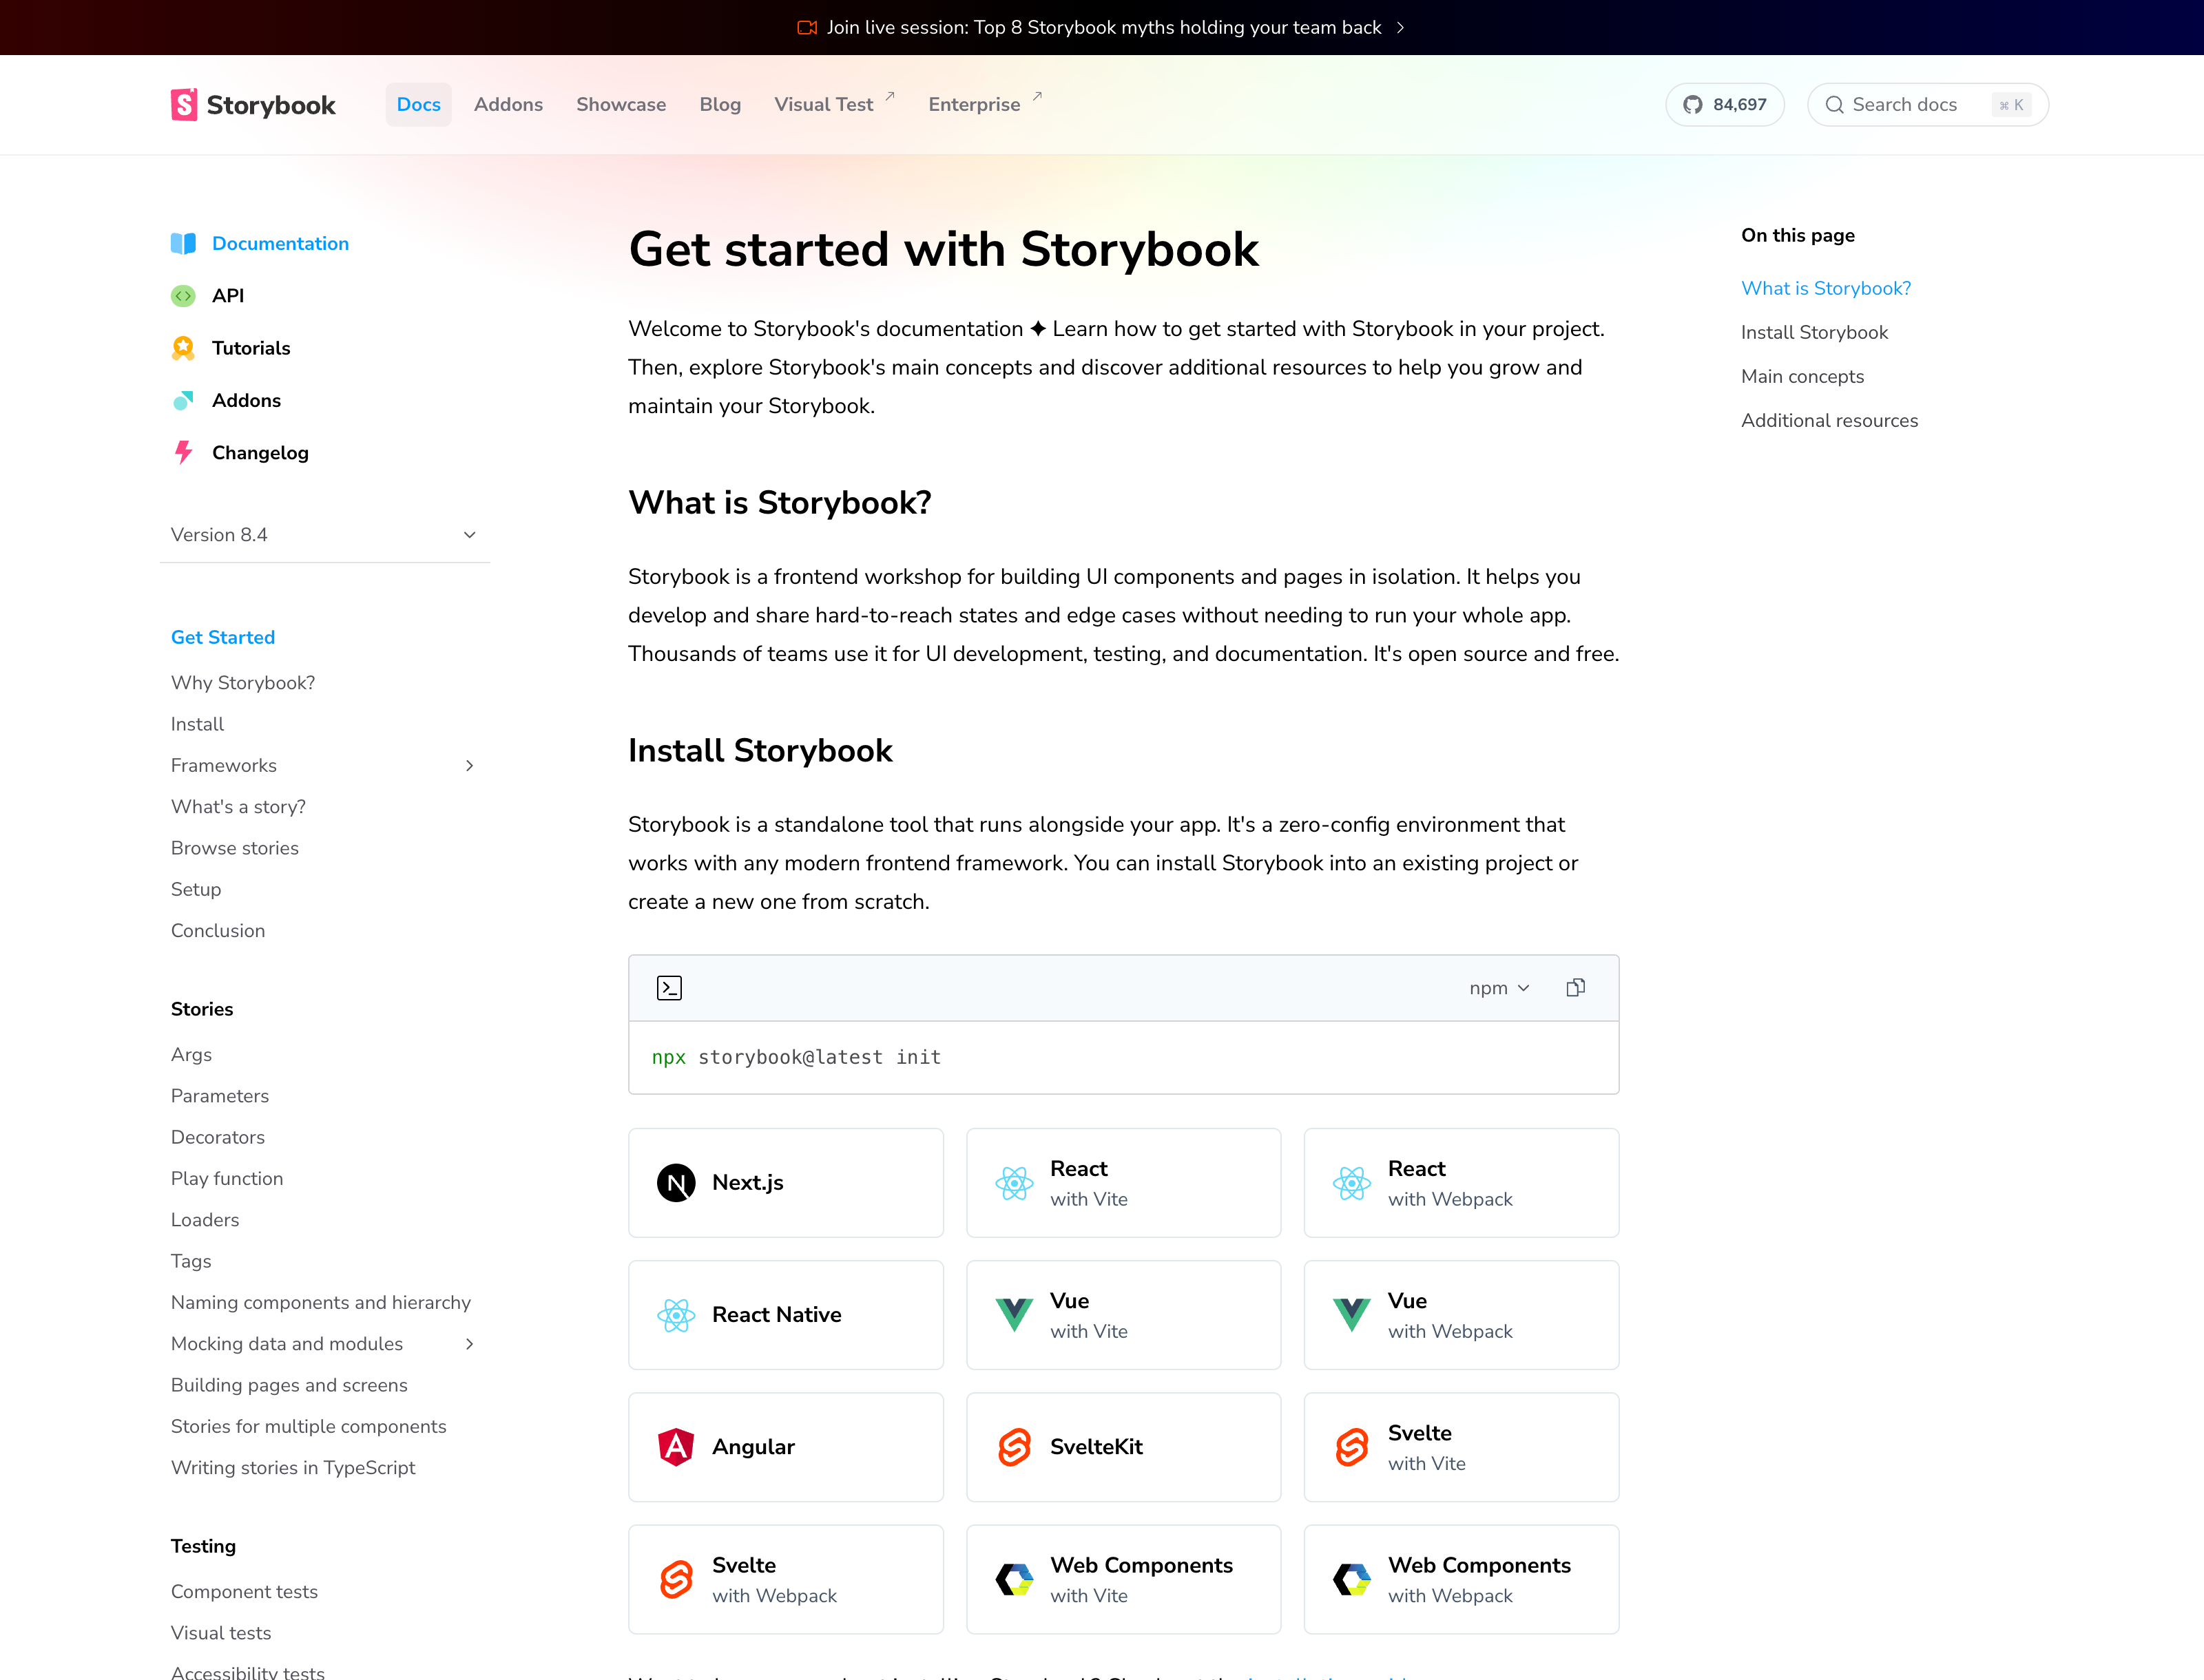Expand the Frameworks sidebar item
This screenshot has width=2204, height=1680.
[469, 766]
